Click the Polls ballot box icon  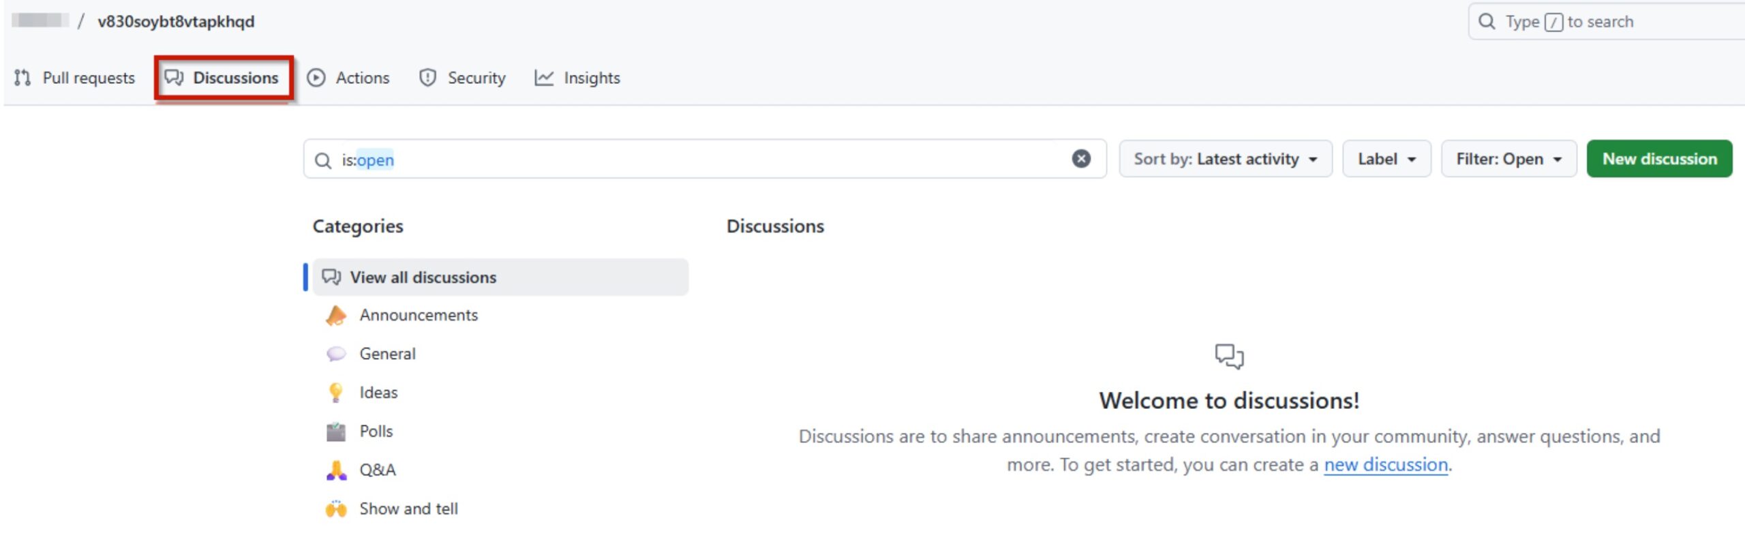[335, 432]
